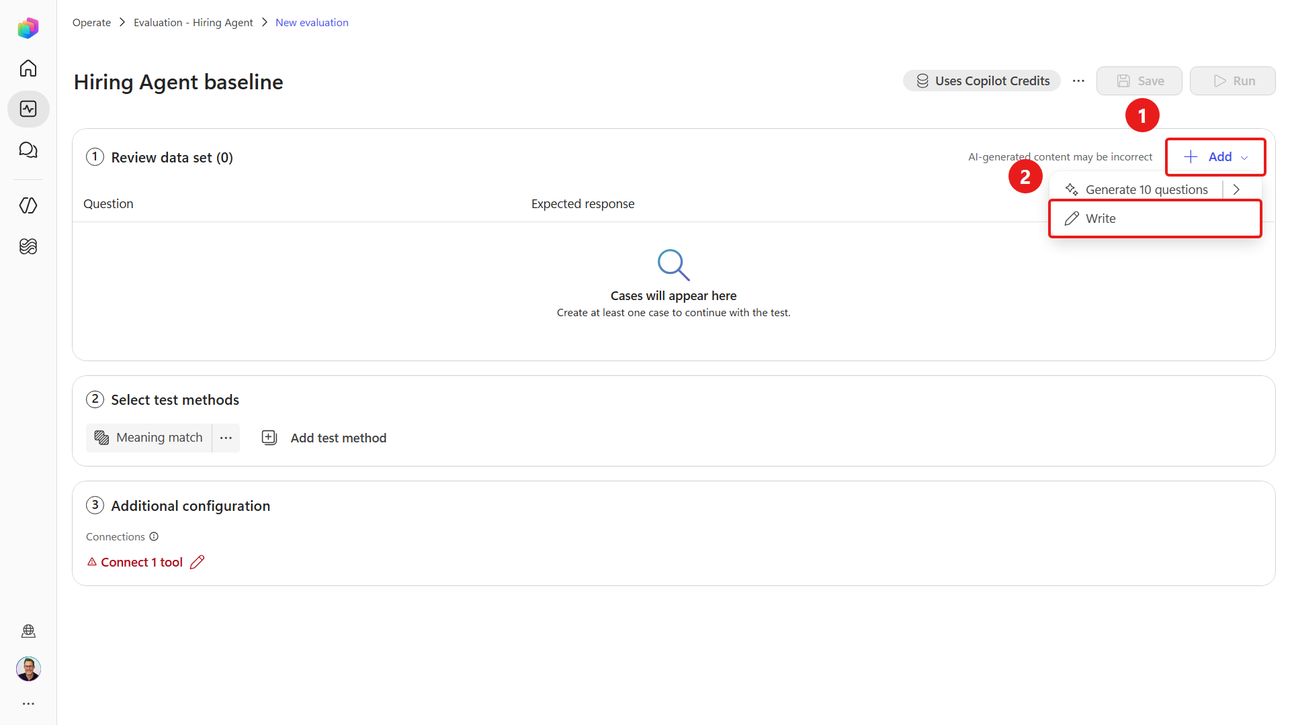Click the Connections info icon
The image size is (1290, 725).
click(x=154, y=536)
